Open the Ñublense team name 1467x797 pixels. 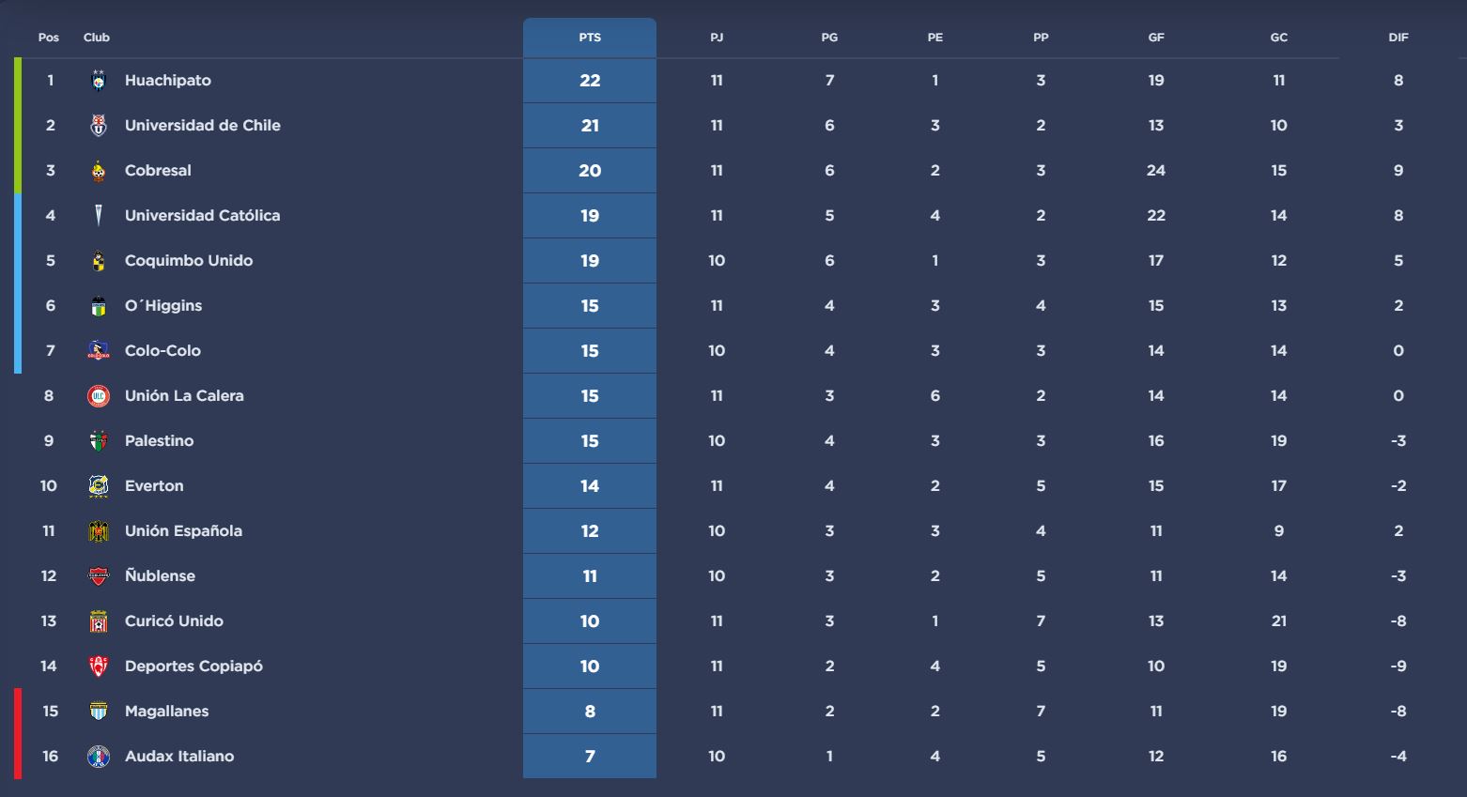click(x=161, y=576)
